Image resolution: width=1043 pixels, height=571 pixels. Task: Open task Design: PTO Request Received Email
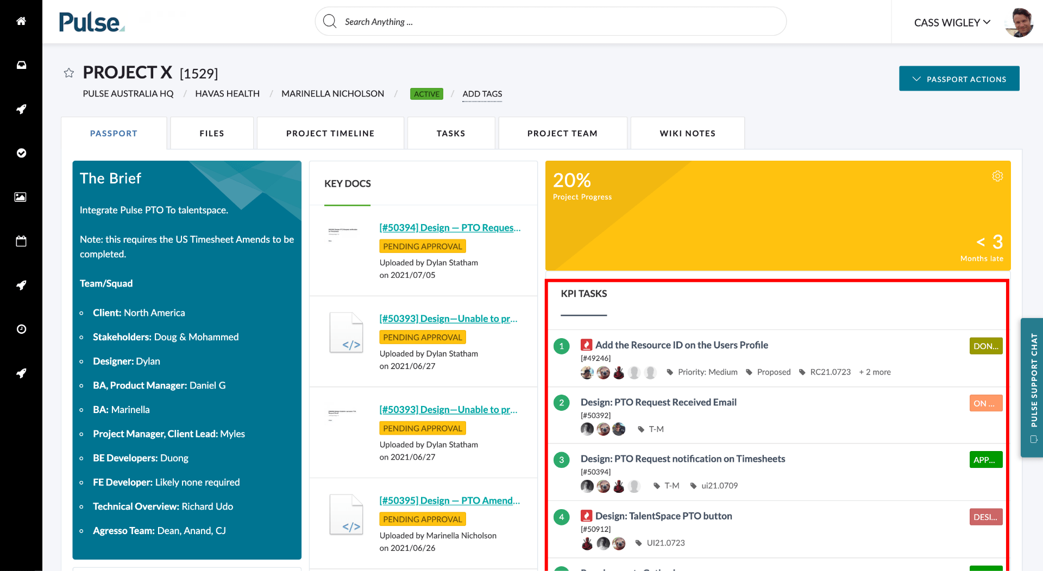658,402
